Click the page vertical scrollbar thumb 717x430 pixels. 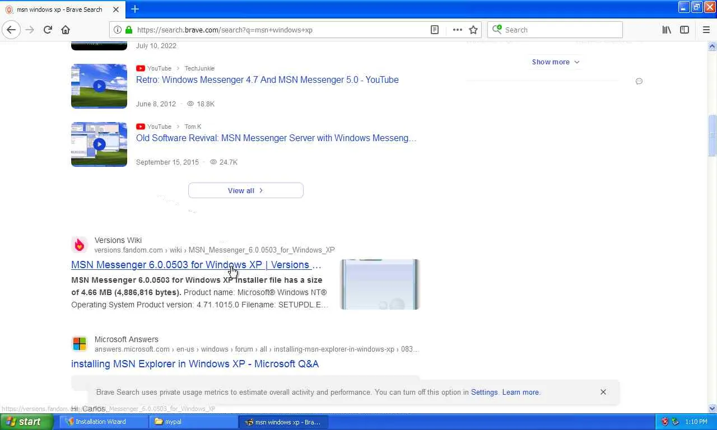[713, 135]
